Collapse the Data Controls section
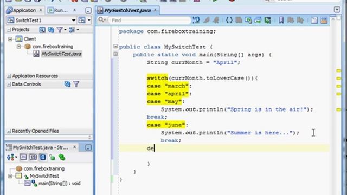The image size is (347, 195). point(9,84)
